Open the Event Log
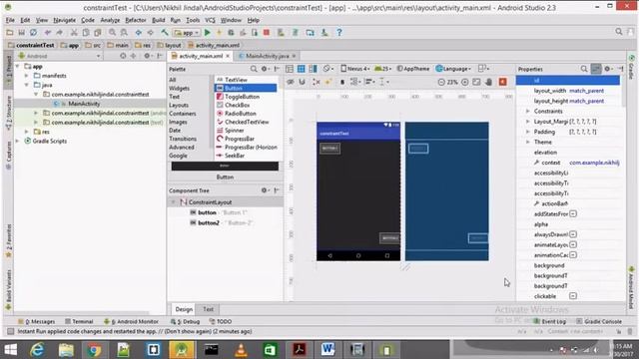The width and height of the screenshot is (639, 359). point(550,321)
